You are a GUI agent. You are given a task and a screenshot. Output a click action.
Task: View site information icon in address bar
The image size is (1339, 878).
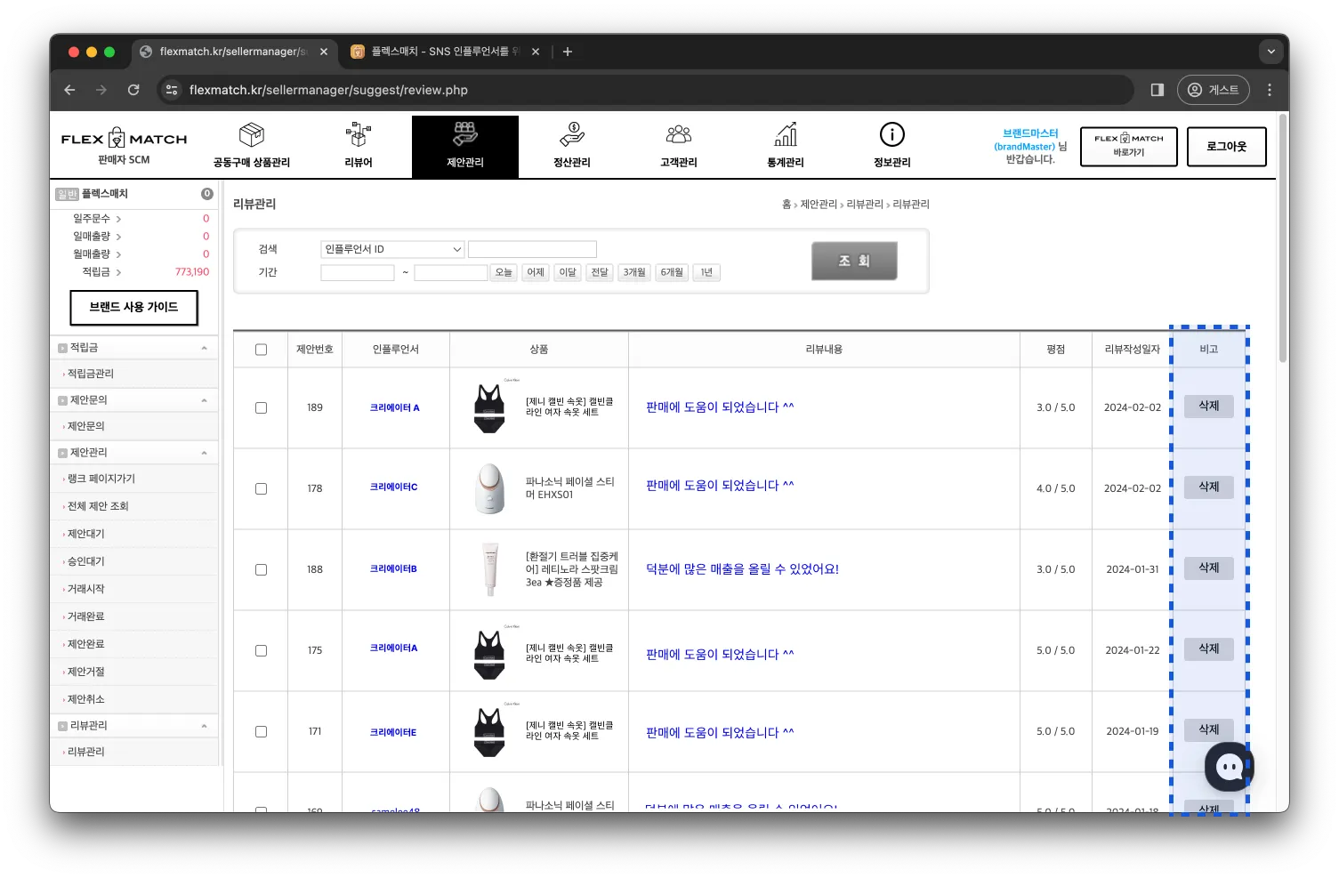pos(173,90)
